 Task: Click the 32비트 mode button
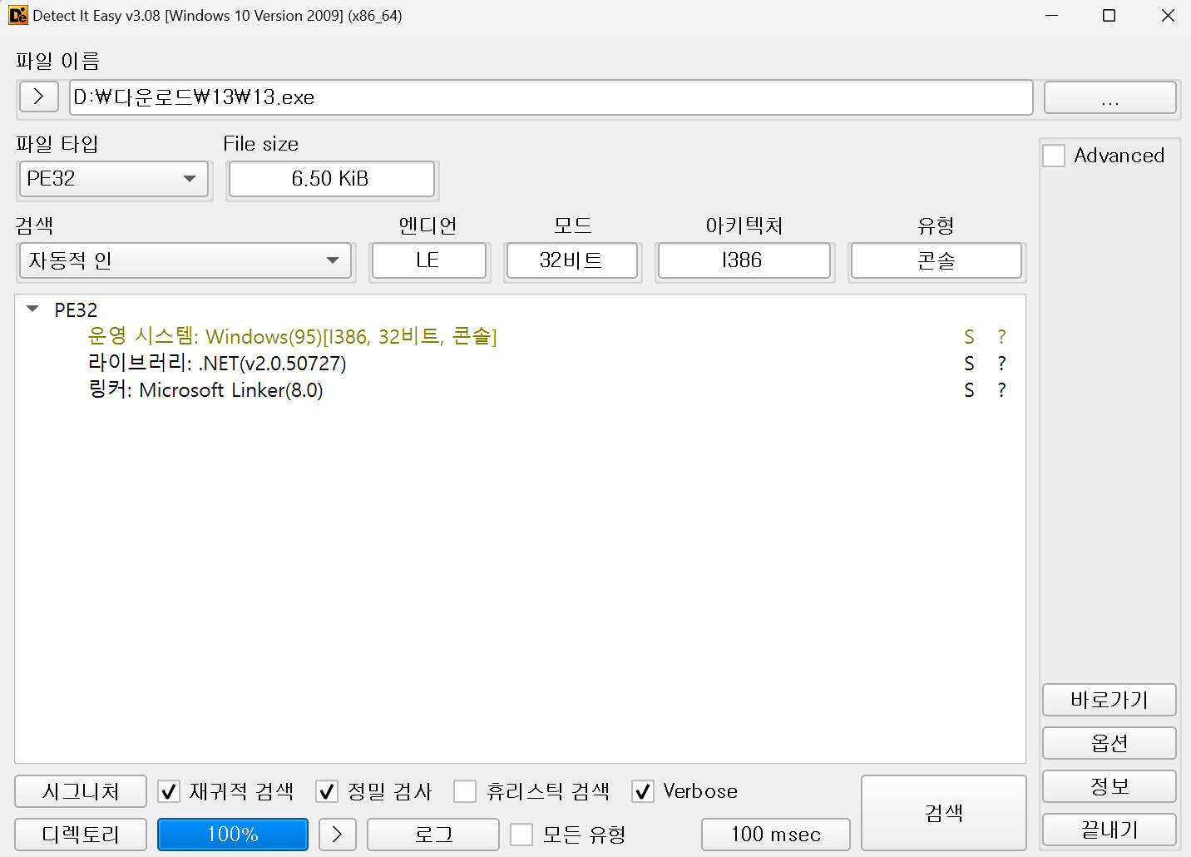[571, 260]
